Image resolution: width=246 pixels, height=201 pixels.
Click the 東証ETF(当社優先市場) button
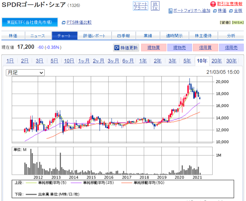pyautogui.click(x=30, y=22)
